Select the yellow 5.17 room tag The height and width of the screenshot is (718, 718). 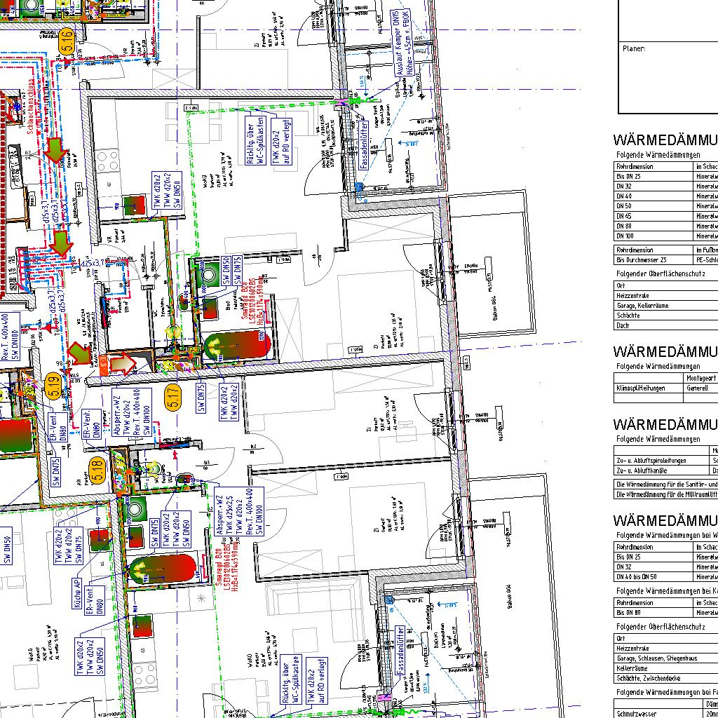point(174,398)
